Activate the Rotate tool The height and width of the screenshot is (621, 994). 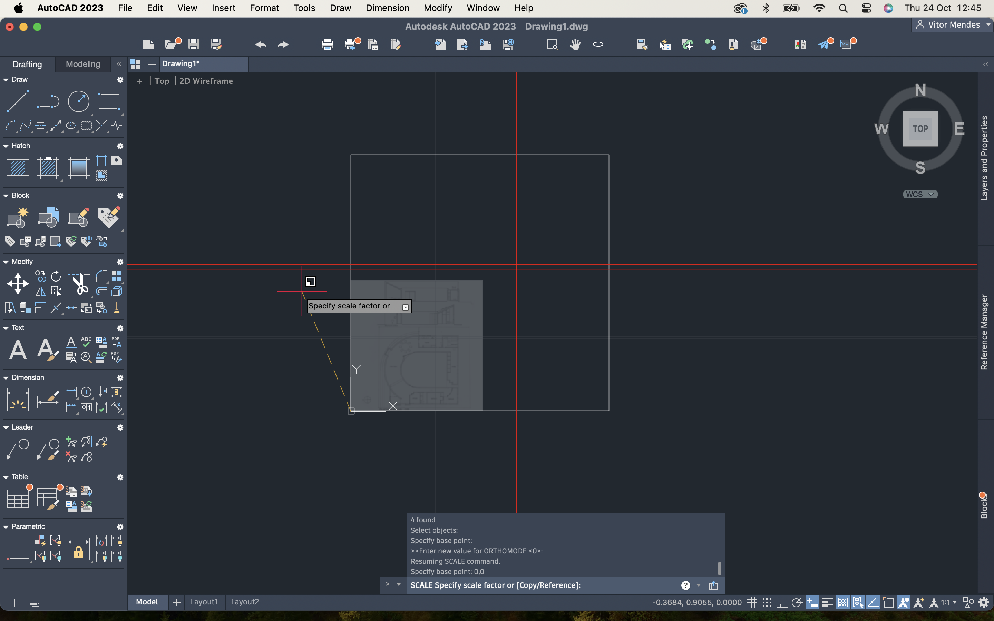click(x=56, y=276)
